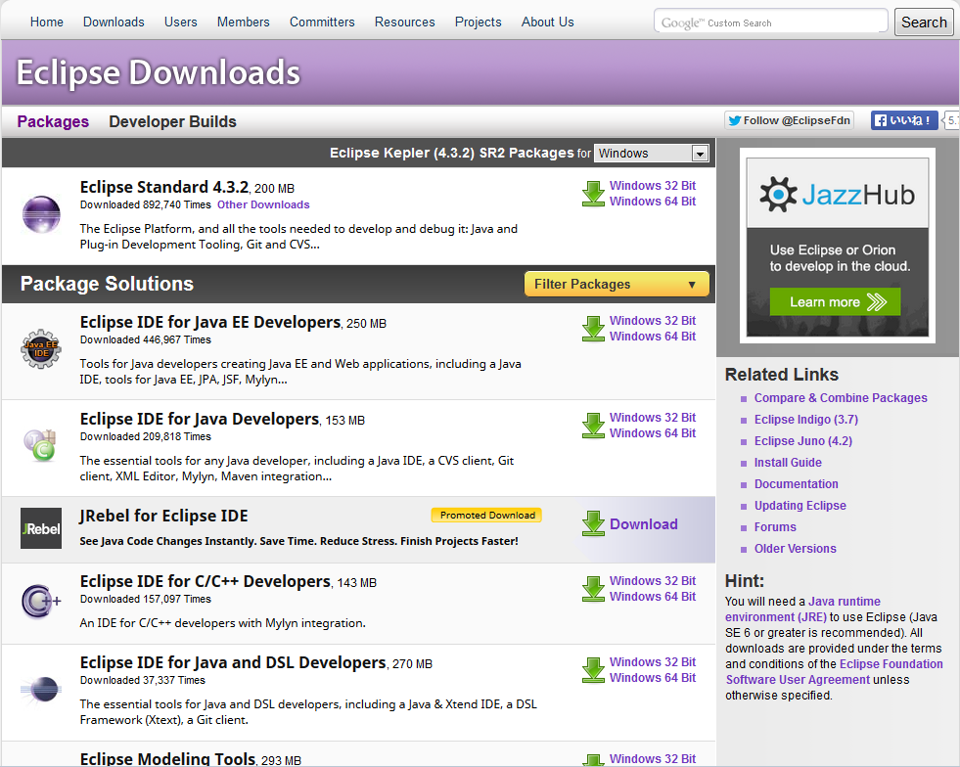960x767 pixels.
Task: Click green download arrow for Eclipse Standard
Action: pyautogui.click(x=593, y=194)
